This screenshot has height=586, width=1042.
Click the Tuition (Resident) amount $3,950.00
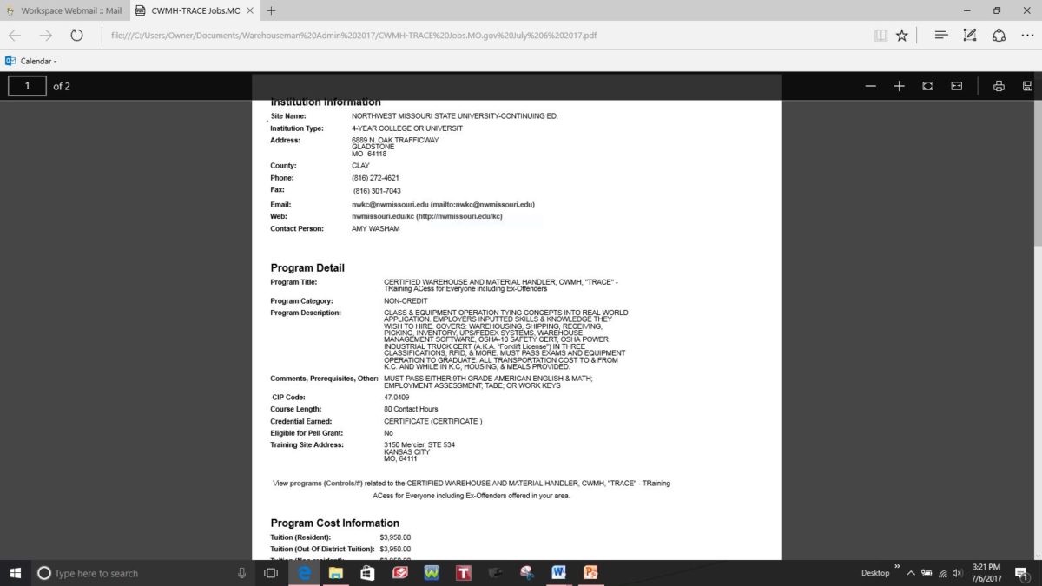point(395,537)
